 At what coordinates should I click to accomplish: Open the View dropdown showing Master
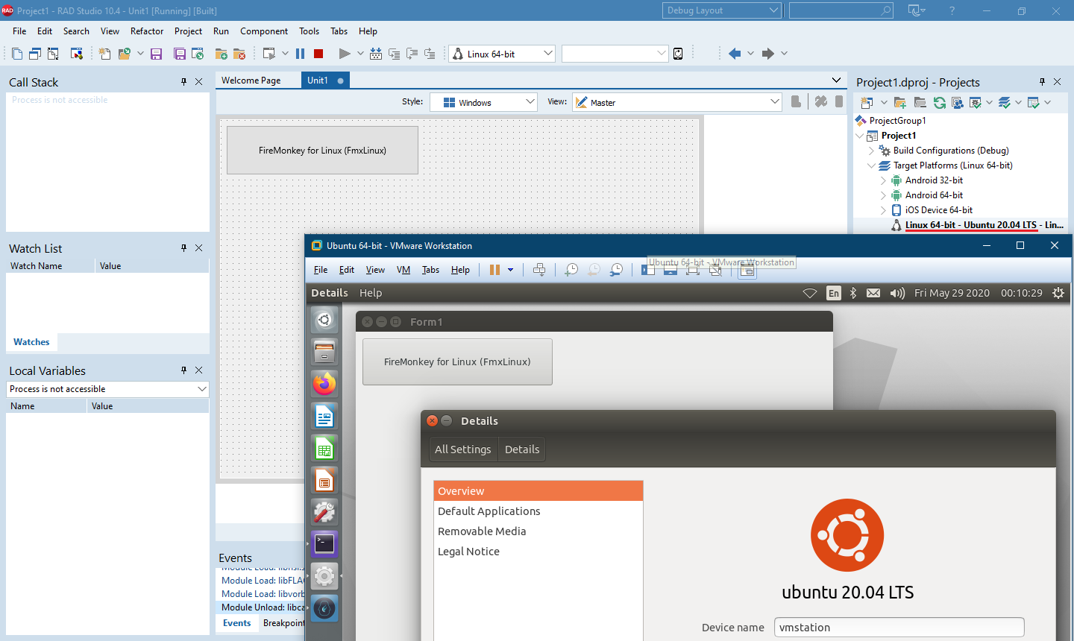(x=774, y=102)
